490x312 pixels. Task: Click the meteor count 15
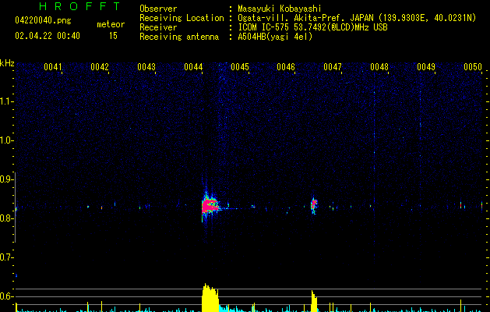pos(113,36)
